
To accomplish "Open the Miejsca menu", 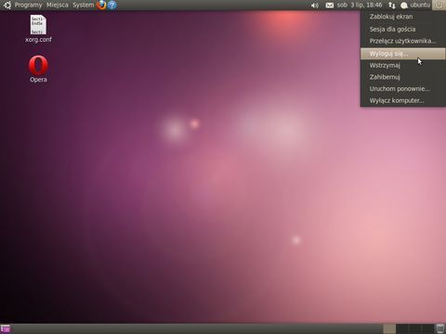I will (x=58, y=5).
